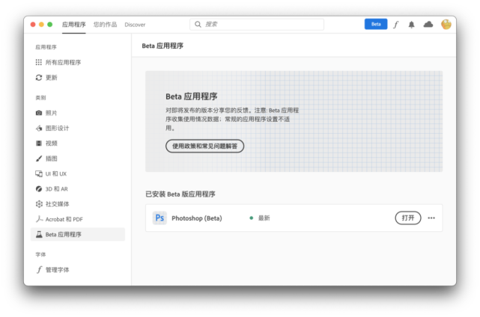Click the macOS green zoom window button
Screen dimensions: 480x317
pyautogui.click(x=50, y=25)
